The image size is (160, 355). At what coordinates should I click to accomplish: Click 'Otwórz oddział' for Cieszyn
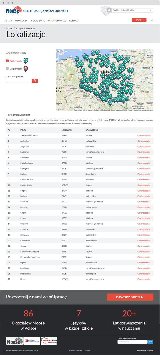pos(144,246)
